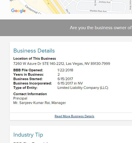The width and height of the screenshot is (132, 143).
Task: Click the Business Started date 6/15/2017
Action: pos(65,79)
